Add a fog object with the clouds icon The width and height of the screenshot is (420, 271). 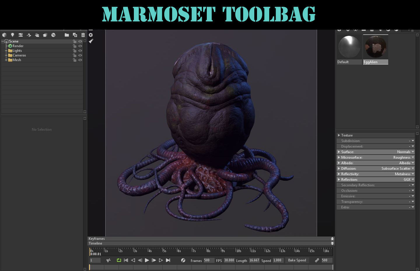[x=37, y=35]
